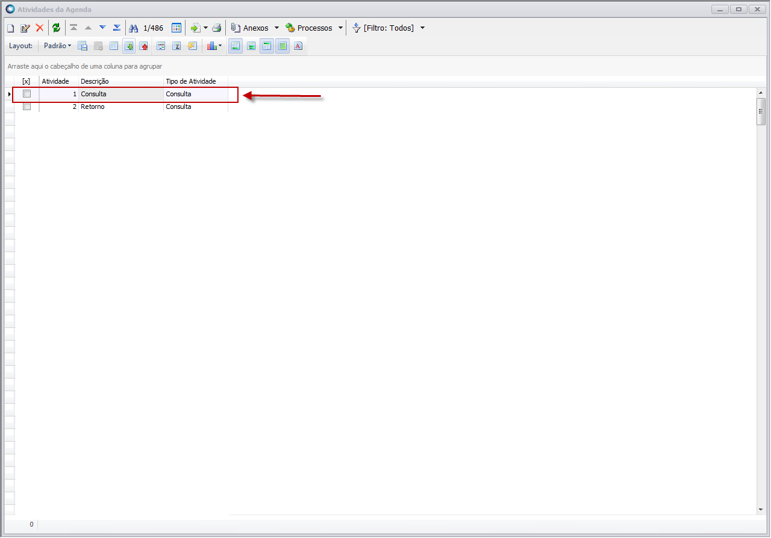The height and width of the screenshot is (538, 771).
Task: Click Tipo de Atividade cell in Retorno row
Action: pos(196,107)
